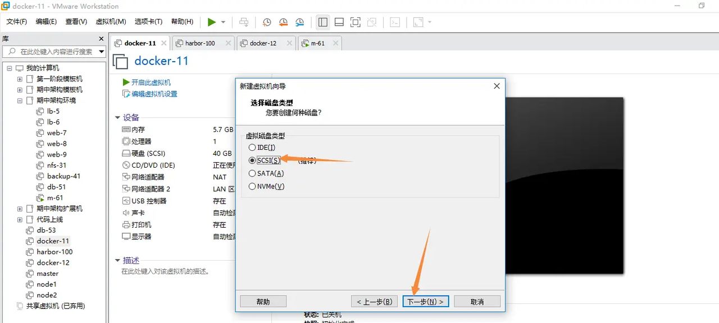Expand the 第一阶段模板机 tree node
Viewport: 719px width, 323px height.
19,78
